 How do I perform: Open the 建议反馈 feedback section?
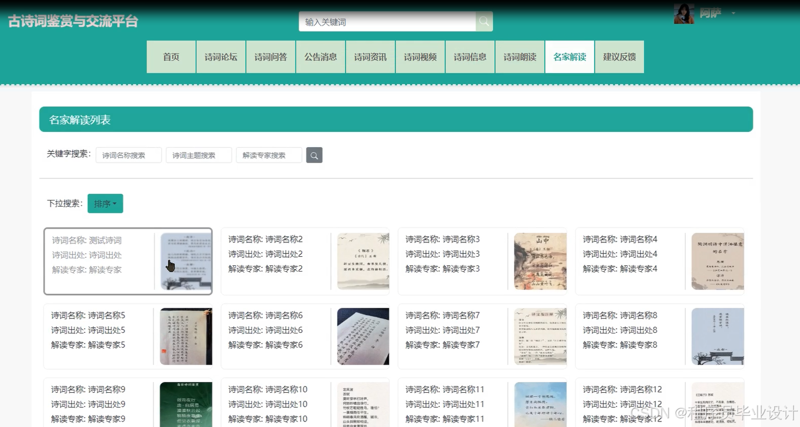pos(619,57)
